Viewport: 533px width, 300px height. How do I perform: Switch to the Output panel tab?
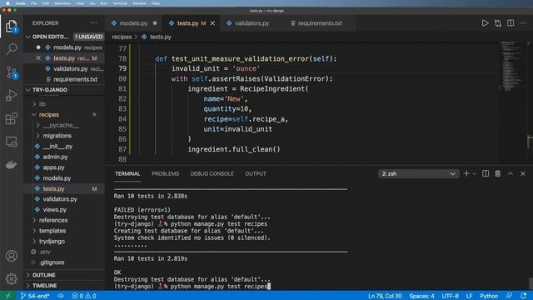coord(256,174)
